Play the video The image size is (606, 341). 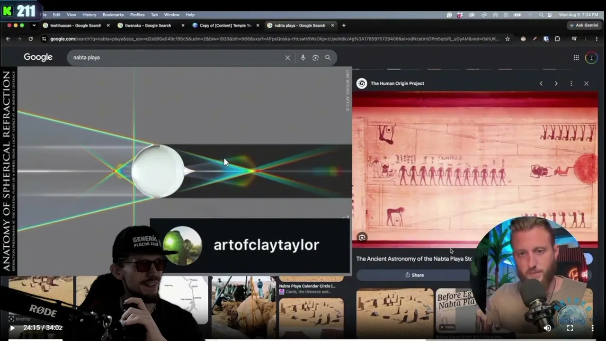[12, 328]
